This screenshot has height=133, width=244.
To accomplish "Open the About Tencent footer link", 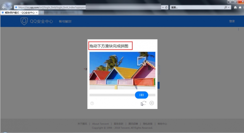I will (100, 124).
